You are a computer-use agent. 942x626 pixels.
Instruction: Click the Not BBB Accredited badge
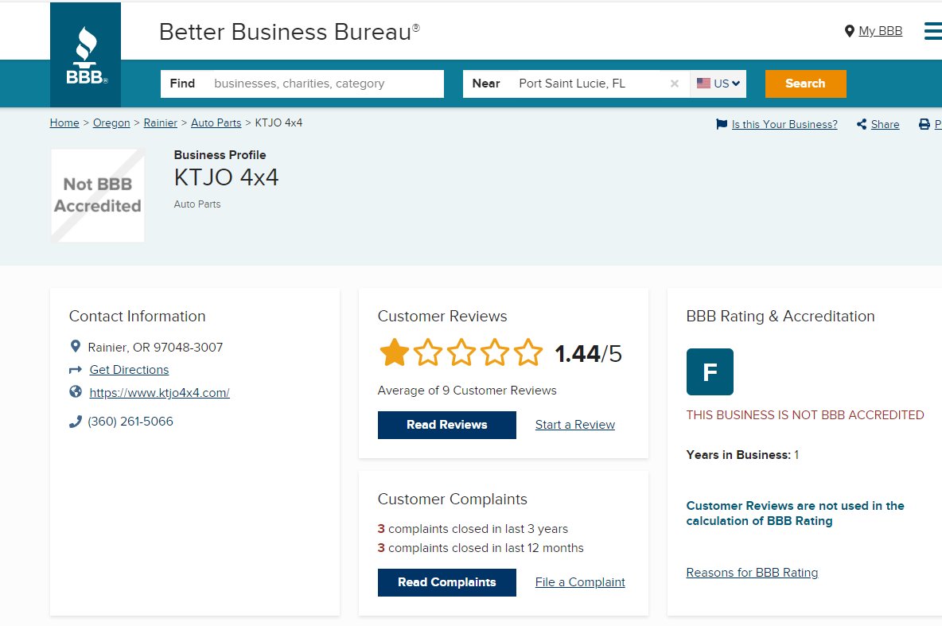[x=97, y=195]
